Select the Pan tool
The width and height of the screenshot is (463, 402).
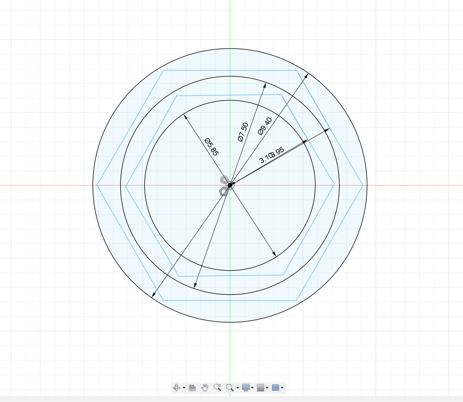pos(205,388)
